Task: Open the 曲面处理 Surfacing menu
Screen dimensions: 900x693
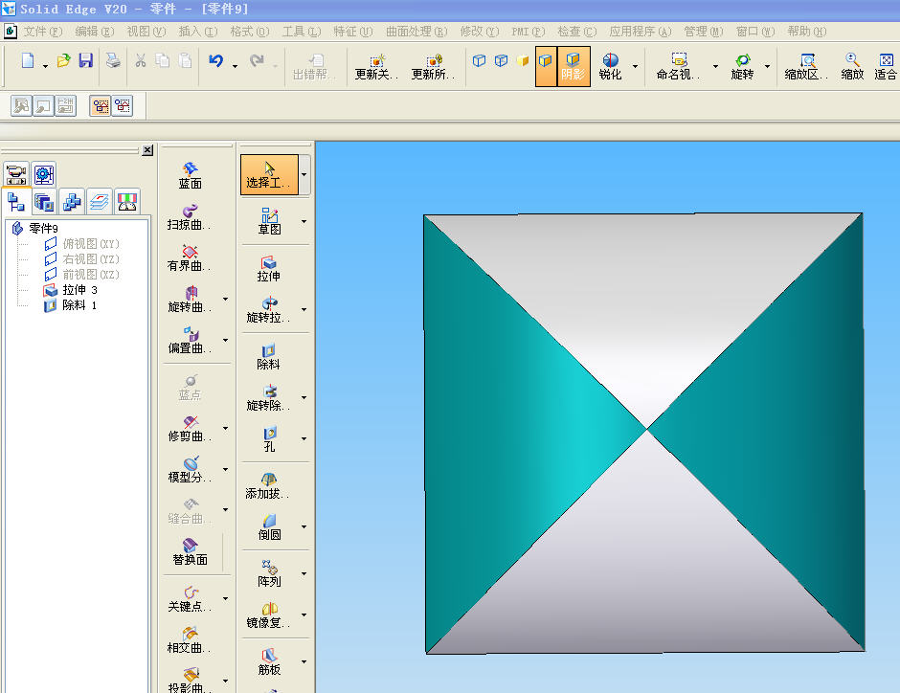Action: click(416, 32)
